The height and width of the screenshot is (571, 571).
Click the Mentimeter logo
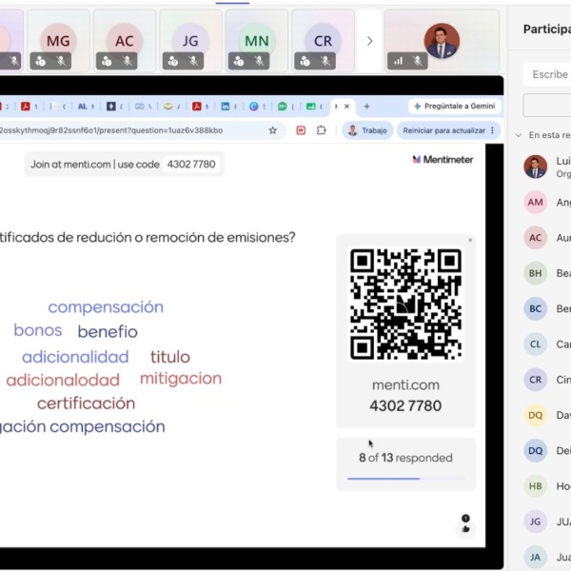click(x=443, y=160)
